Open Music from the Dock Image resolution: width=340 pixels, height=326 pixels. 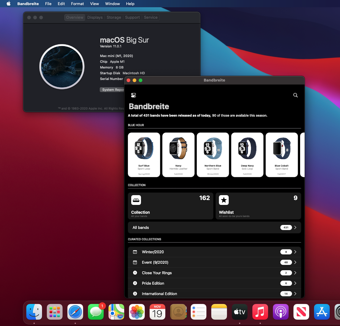(260, 312)
